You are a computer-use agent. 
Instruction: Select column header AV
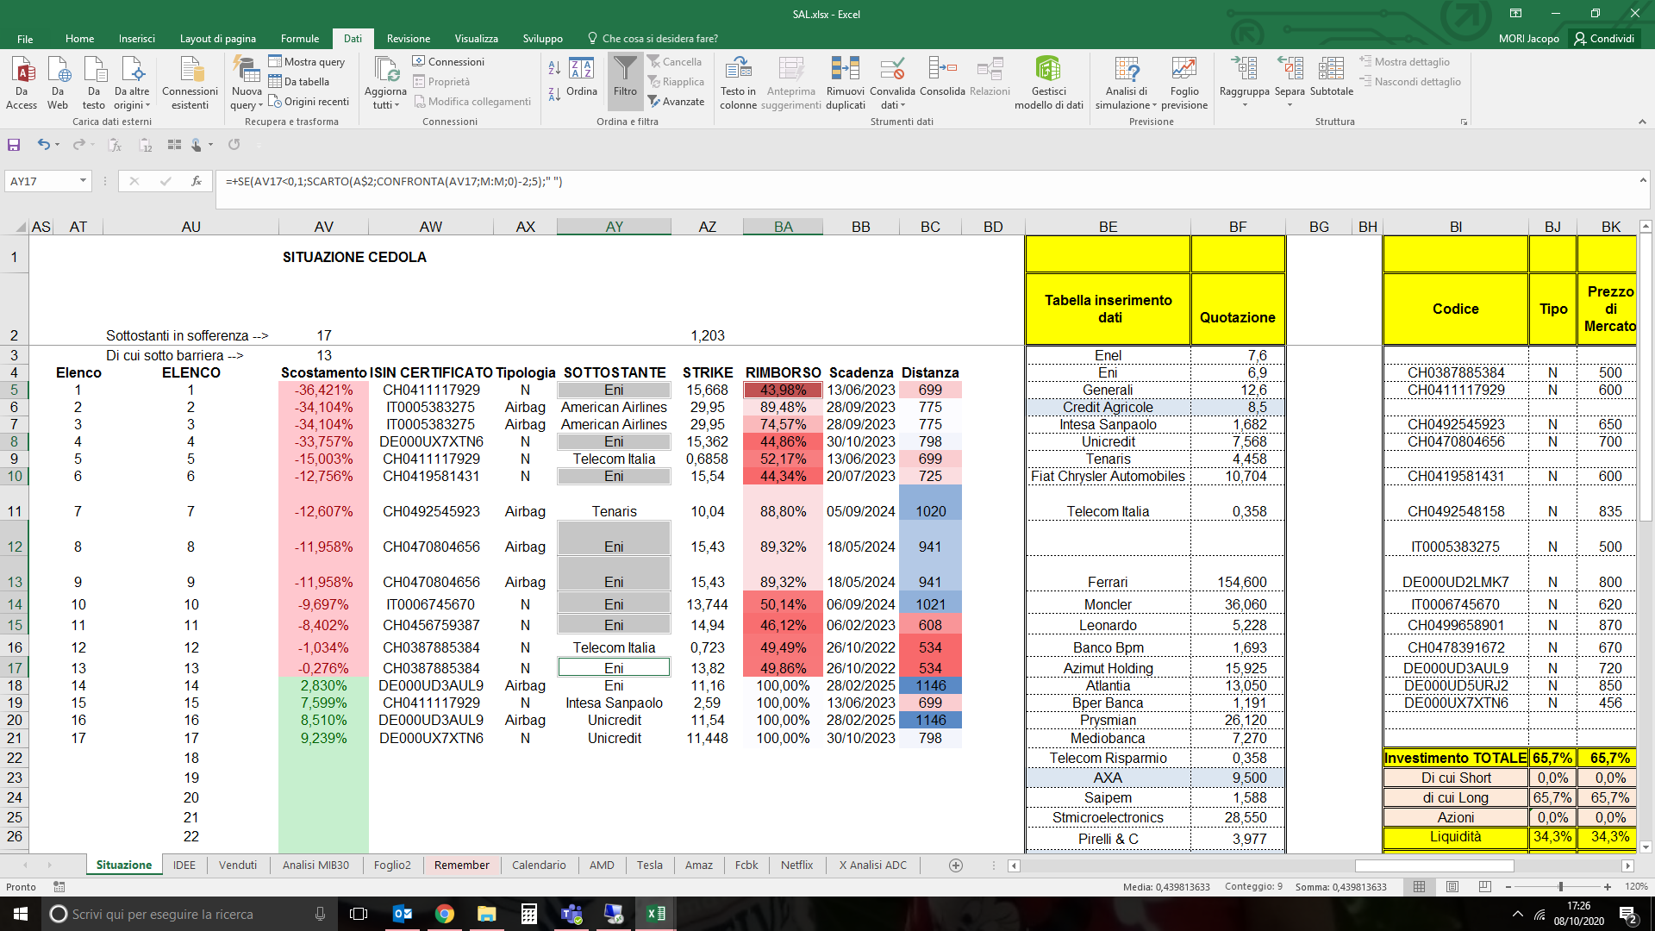pos(323,227)
